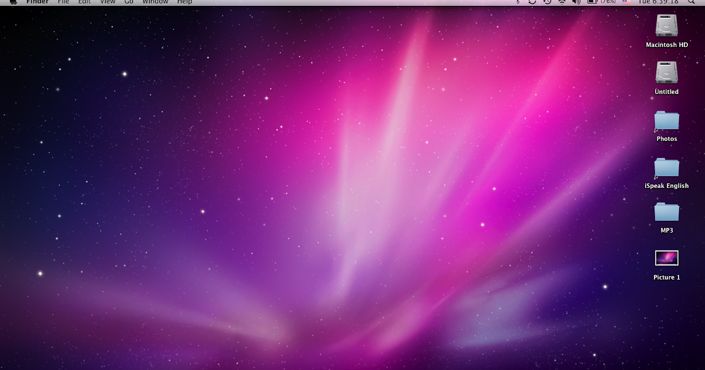The height and width of the screenshot is (370, 705).
Task: Open the sync status menu
Action: [x=532, y=2]
